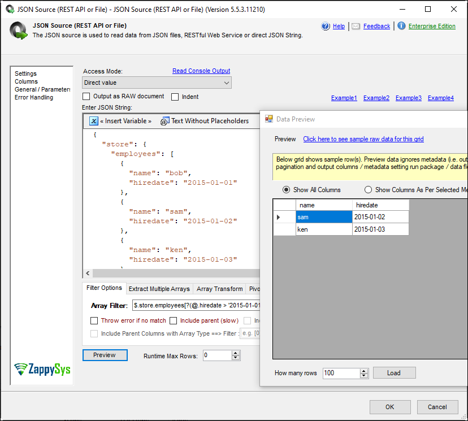468x421 pixels.
Task: Click OK to confirm
Action: click(x=390, y=407)
